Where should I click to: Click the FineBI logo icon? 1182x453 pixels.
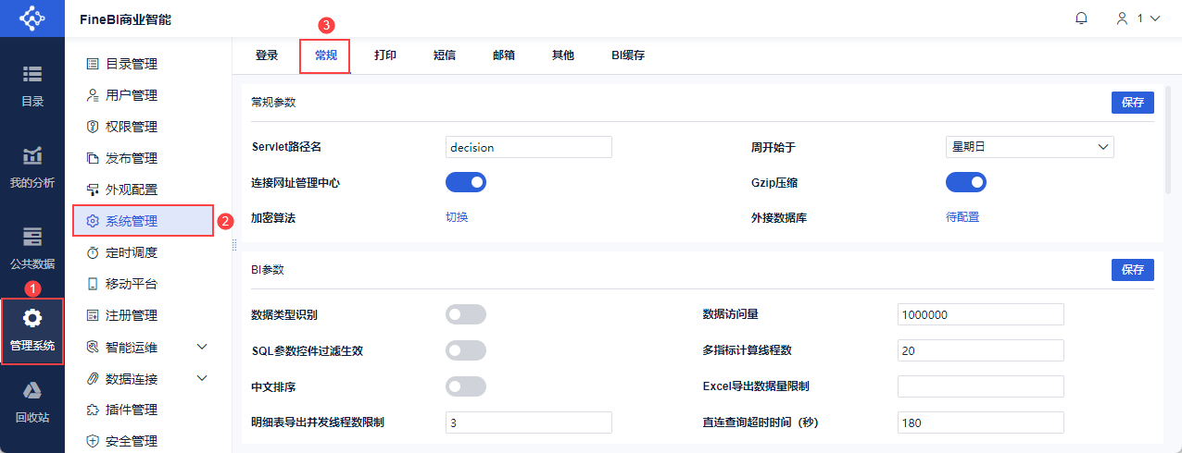point(32,18)
